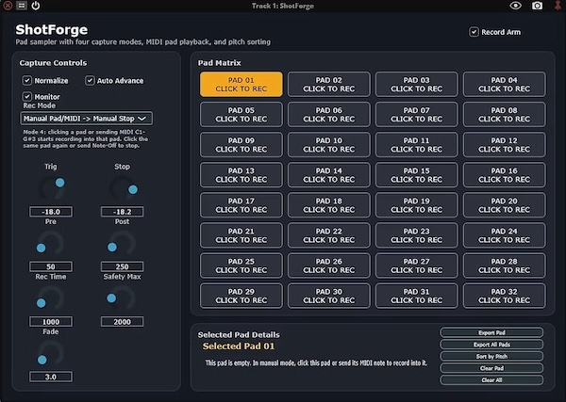Viewport: 566px width, 402px height.
Task: Click the Post value field showing 250
Action: pyautogui.click(x=122, y=266)
